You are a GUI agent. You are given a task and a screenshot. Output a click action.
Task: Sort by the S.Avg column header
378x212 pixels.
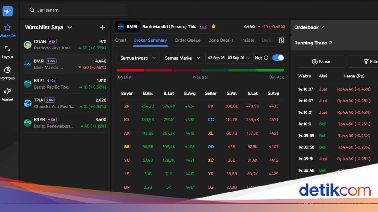click(273, 93)
